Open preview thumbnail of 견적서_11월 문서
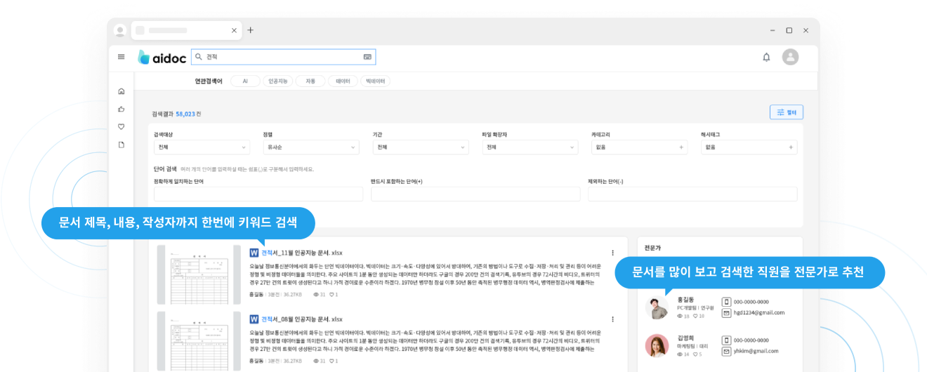The width and height of the screenshot is (927, 372). click(x=199, y=274)
